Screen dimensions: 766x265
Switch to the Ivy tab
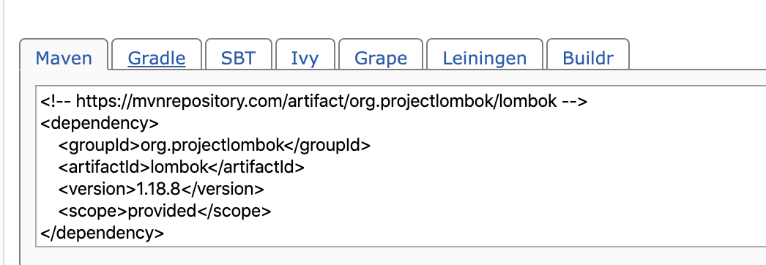point(305,59)
